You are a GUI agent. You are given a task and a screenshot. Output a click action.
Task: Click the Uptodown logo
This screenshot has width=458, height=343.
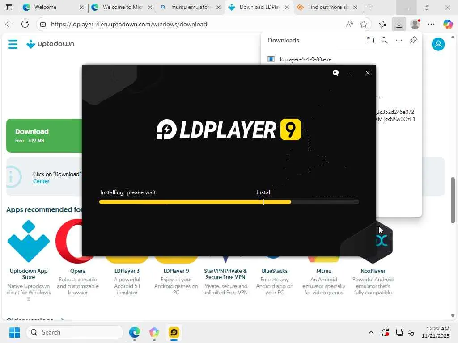50,44
